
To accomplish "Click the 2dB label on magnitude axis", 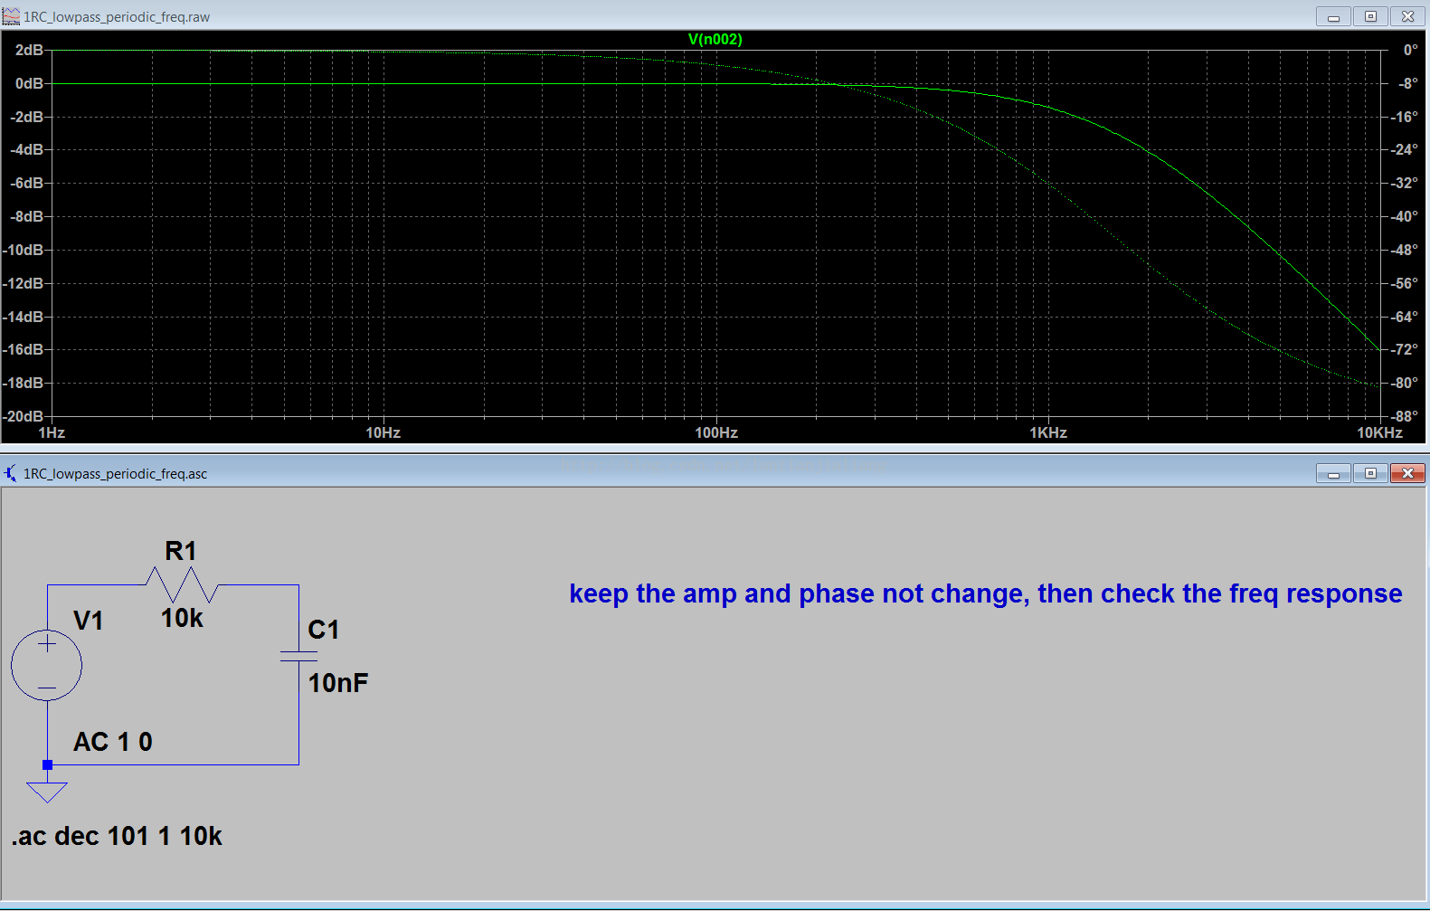I will tap(29, 50).
